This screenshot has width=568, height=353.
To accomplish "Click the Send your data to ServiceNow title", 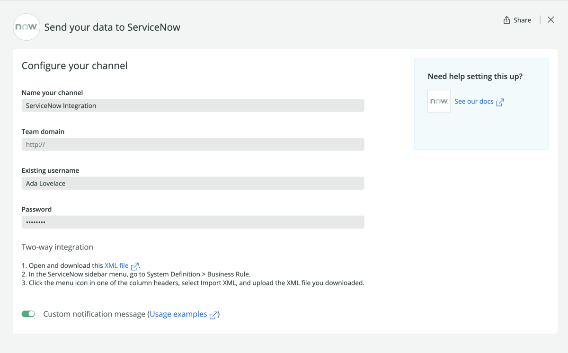I will point(112,27).
